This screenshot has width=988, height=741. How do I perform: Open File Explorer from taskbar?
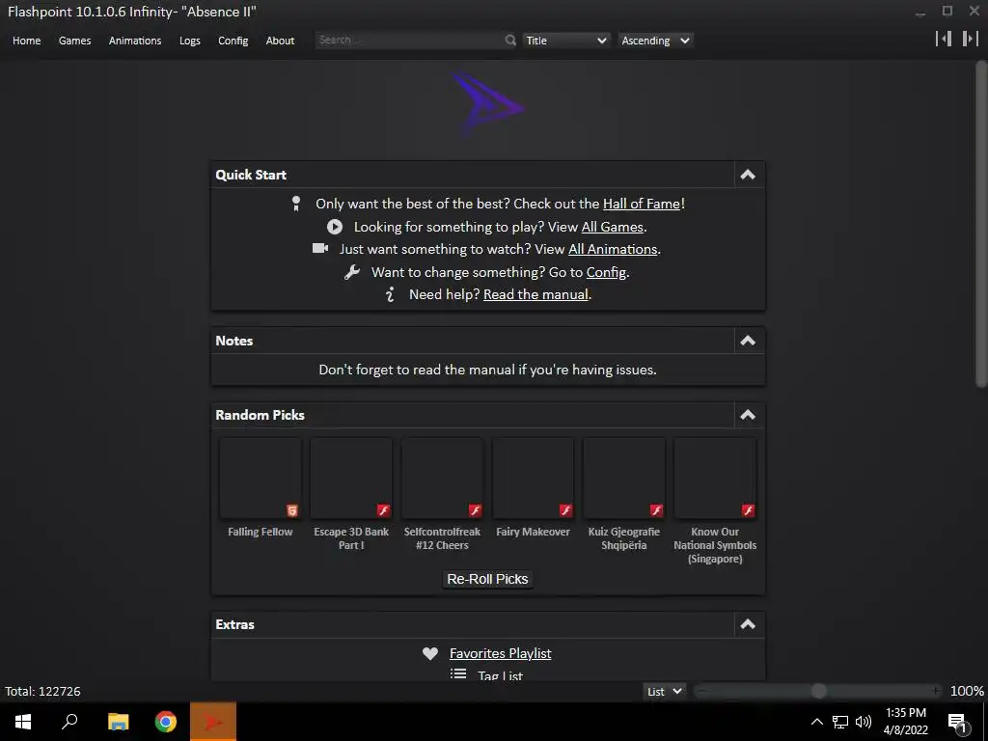coord(118,722)
